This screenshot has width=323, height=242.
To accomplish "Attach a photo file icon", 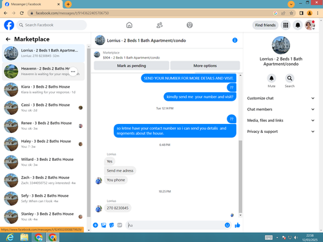I will pyautogui.click(x=103, y=225).
